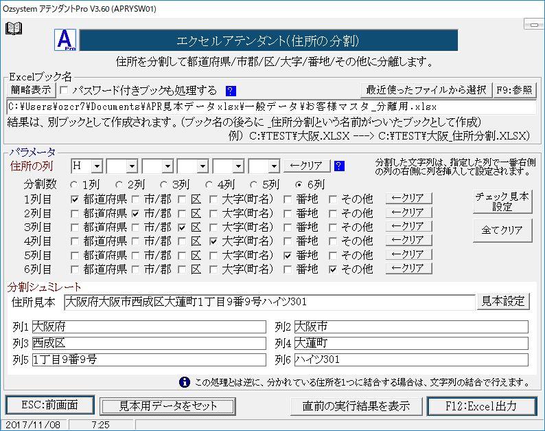Click the 列3 result field showing 西成区
This screenshot has width=545, height=431.
(x=150, y=343)
